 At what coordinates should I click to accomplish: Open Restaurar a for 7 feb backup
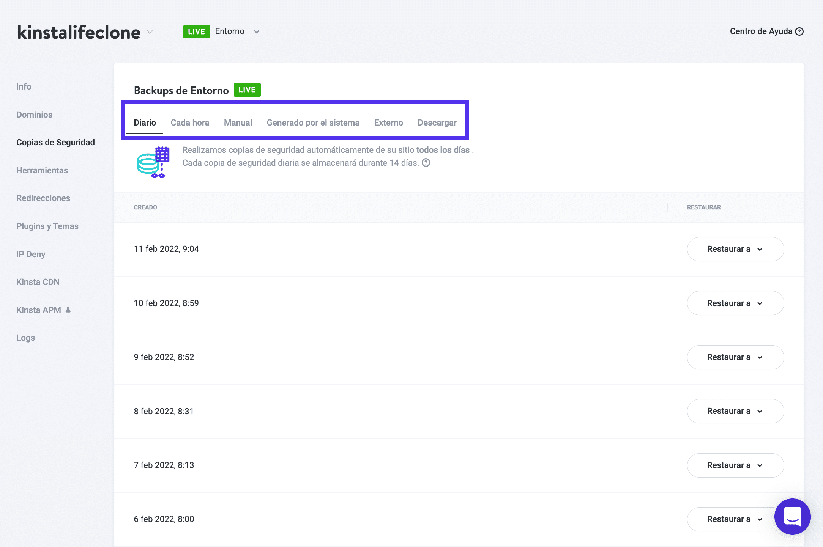point(735,465)
